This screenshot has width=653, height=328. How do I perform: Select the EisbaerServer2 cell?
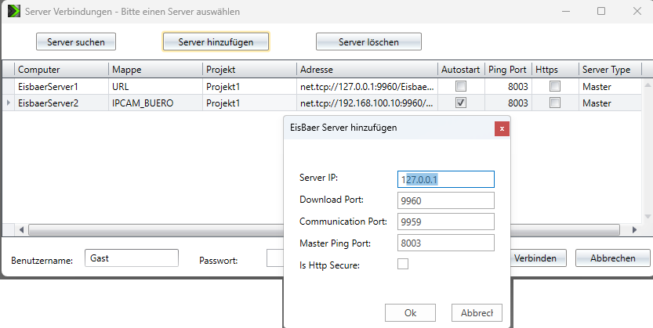(62, 103)
